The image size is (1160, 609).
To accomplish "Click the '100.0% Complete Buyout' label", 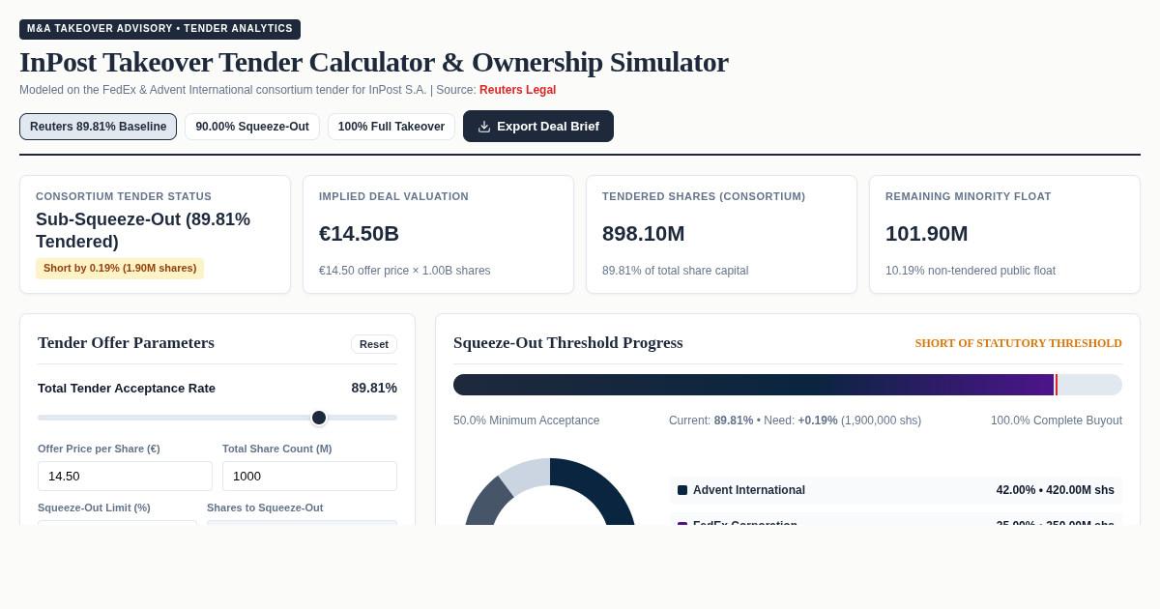I will pos(1057,420).
